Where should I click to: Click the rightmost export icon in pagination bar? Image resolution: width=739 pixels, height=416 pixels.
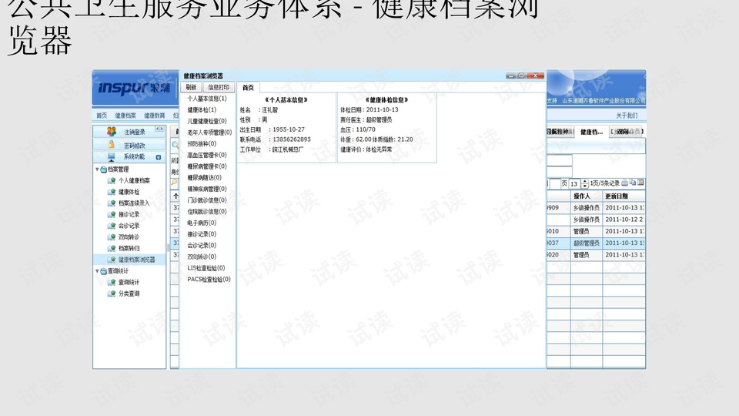pos(640,183)
